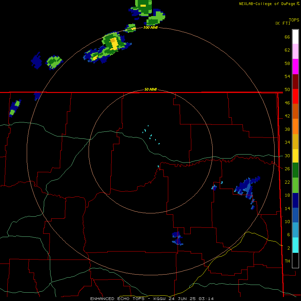Viewport: 301px width, 301px height.
Task: Select the 34 value on the legend
Action: (x=287, y=142)
